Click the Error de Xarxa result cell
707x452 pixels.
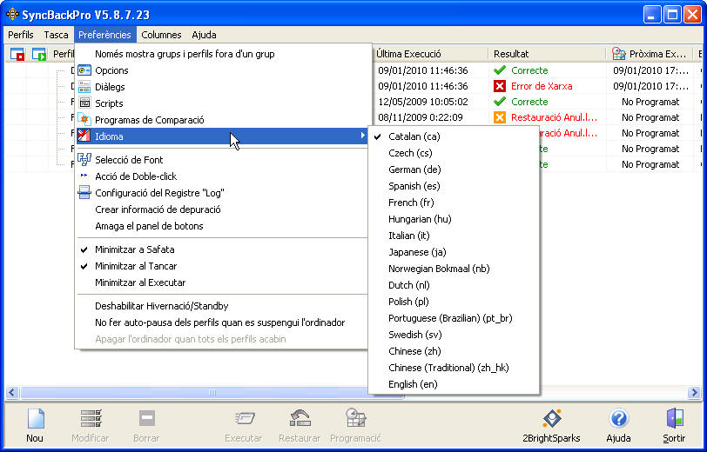547,86
